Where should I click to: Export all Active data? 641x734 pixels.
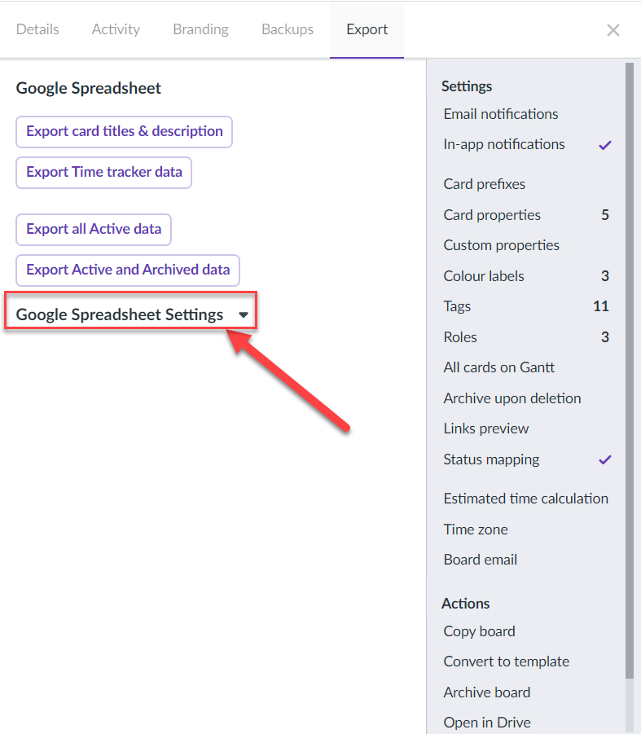(x=94, y=230)
